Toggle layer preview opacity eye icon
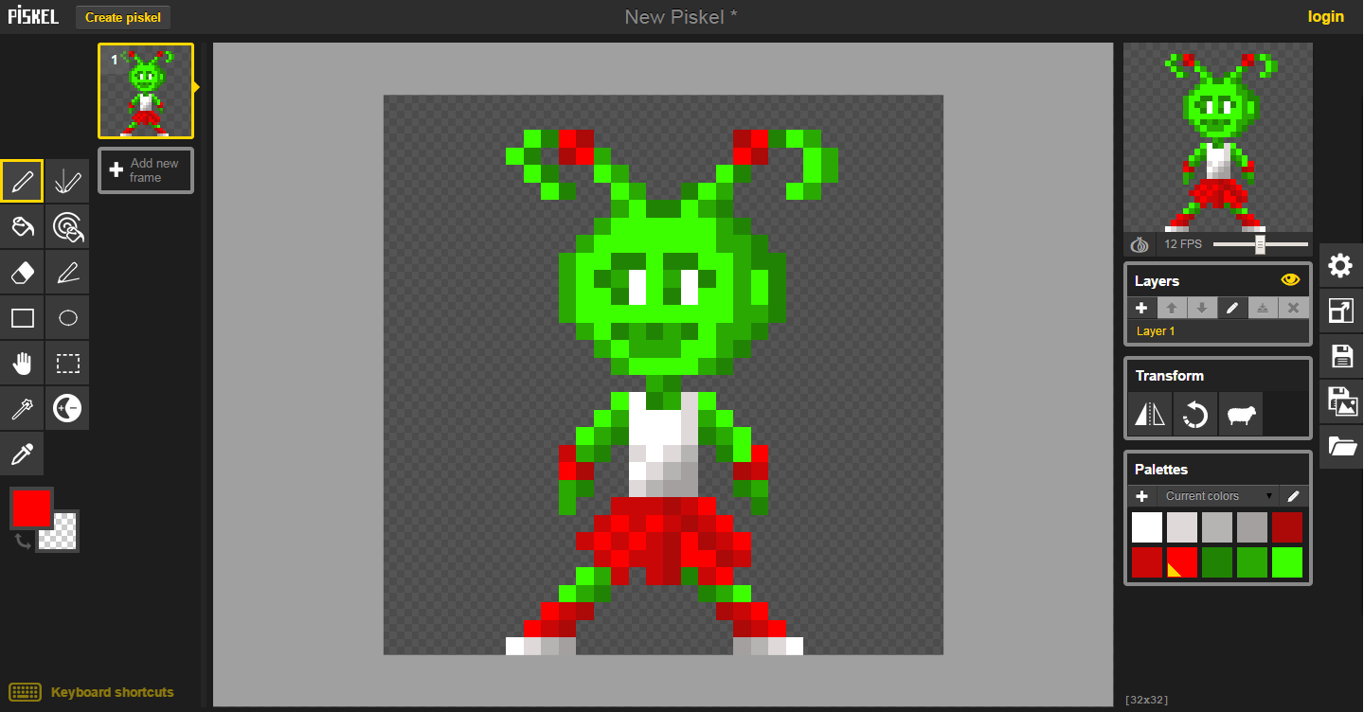 (x=1289, y=280)
